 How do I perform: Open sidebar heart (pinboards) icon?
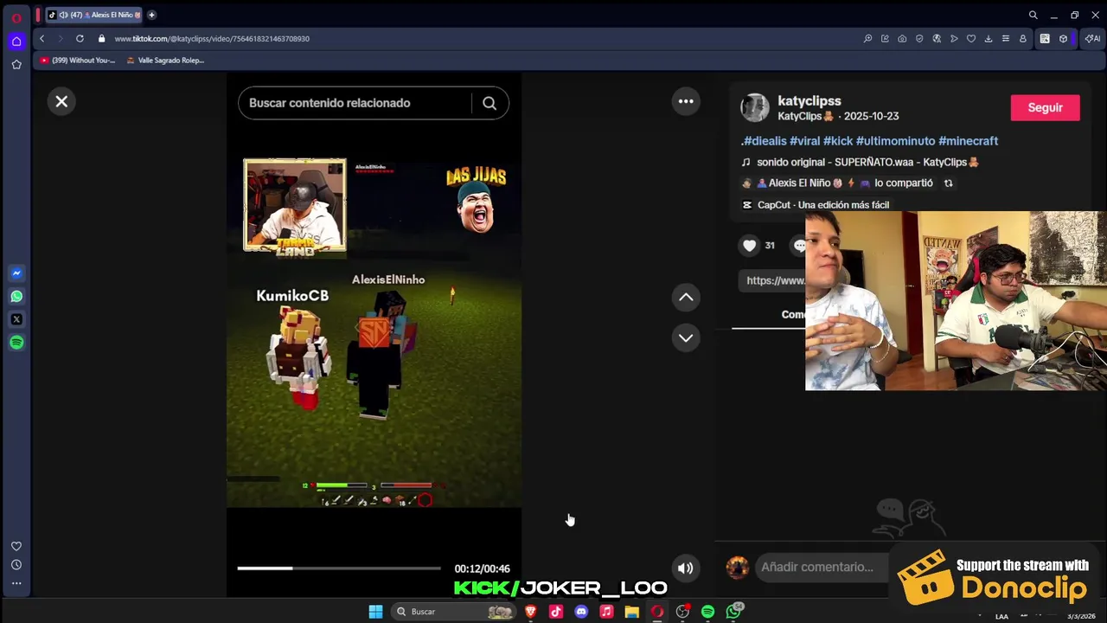(x=16, y=546)
